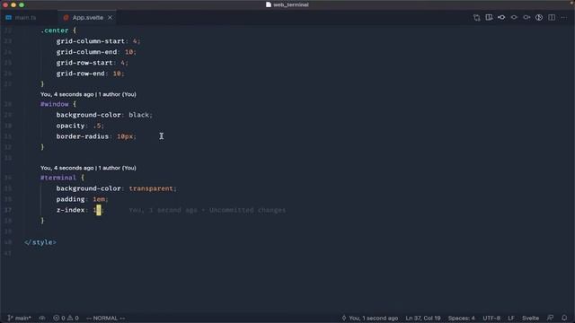This screenshot has height=323, width=575.
Task: Click the padding: 1em line
Action: coord(82,199)
